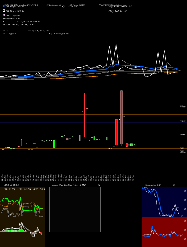Click the tallest red candlestick in the price chart
The image size is (187, 247).
[122, 117]
